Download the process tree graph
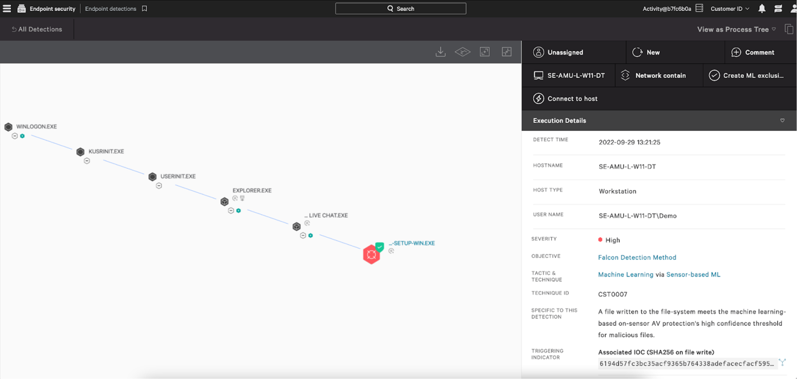This screenshot has height=379, width=797. (441, 52)
